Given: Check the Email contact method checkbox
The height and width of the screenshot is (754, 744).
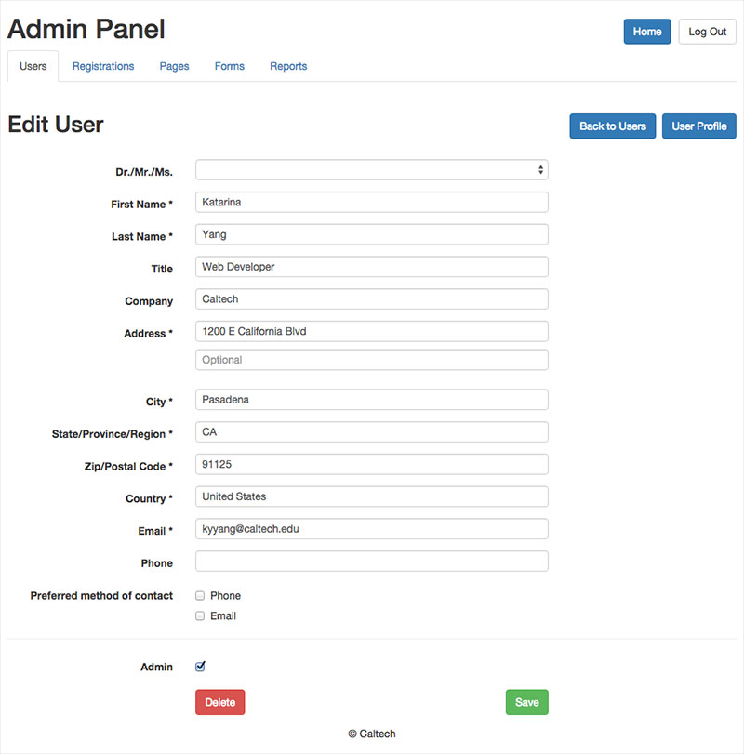Looking at the screenshot, I should pos(200,616).
